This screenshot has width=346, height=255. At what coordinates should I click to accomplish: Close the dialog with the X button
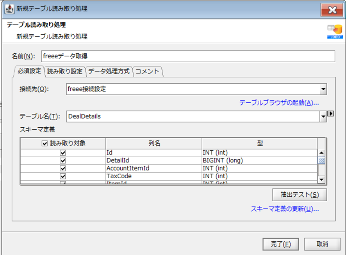tap(332, 10)
